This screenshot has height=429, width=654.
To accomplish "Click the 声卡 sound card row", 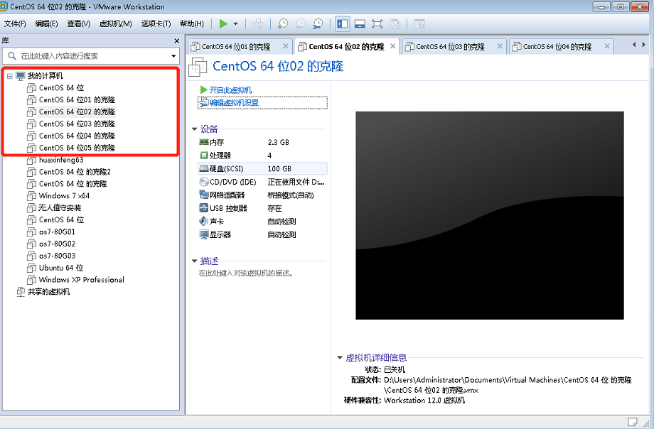I will click(262, 222).
